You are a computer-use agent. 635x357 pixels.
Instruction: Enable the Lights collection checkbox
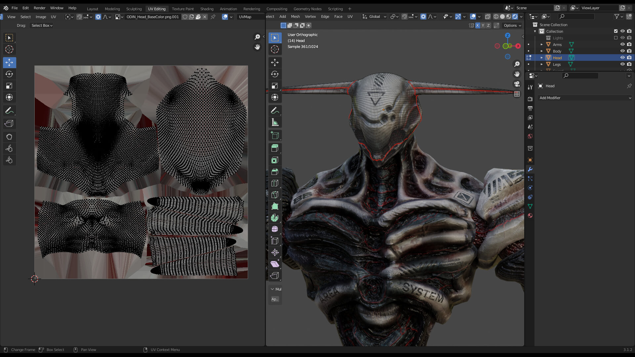tap(616, 38)
